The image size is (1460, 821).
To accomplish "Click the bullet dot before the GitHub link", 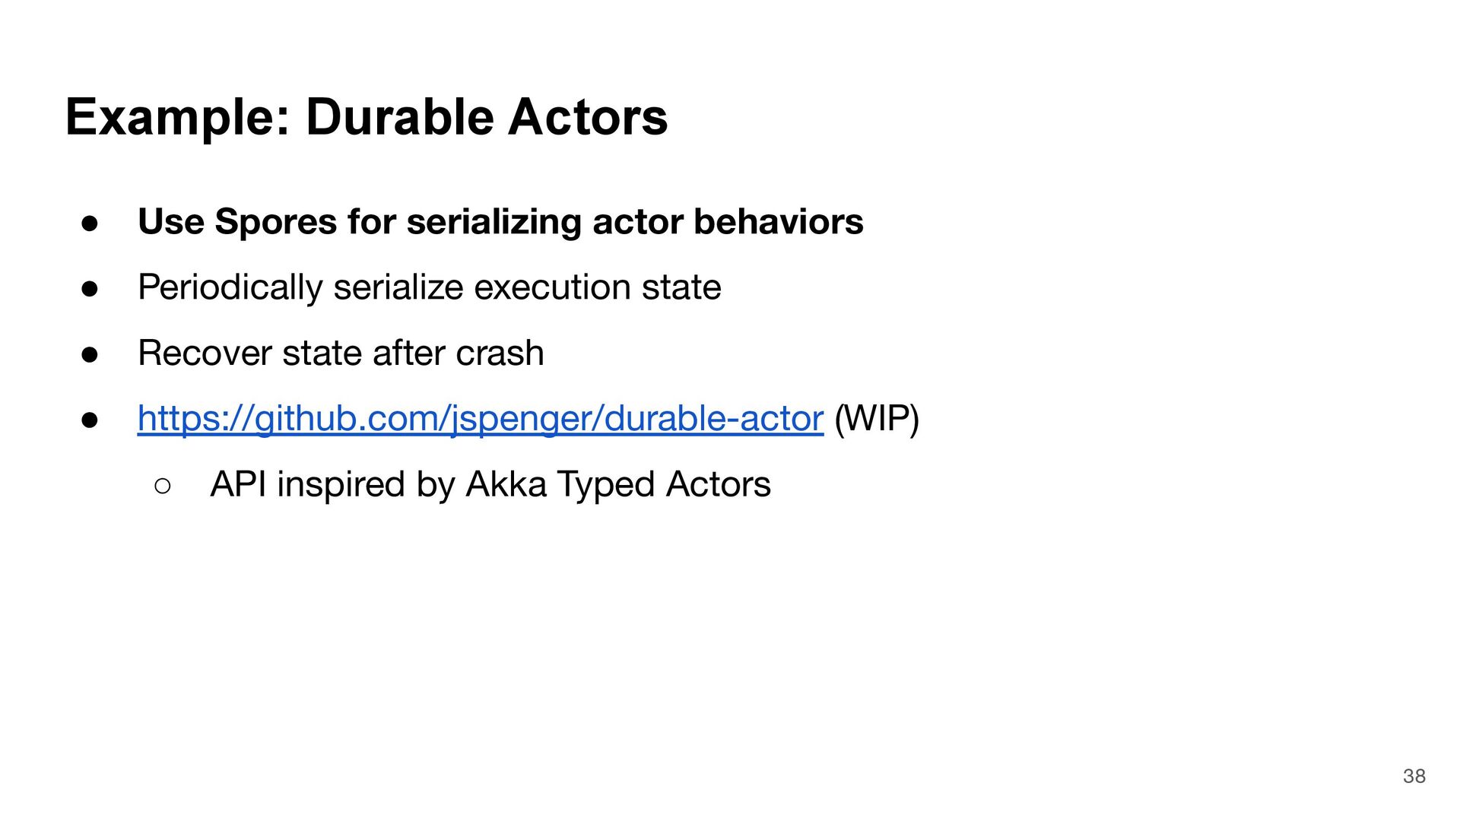I will coord(90,420).
